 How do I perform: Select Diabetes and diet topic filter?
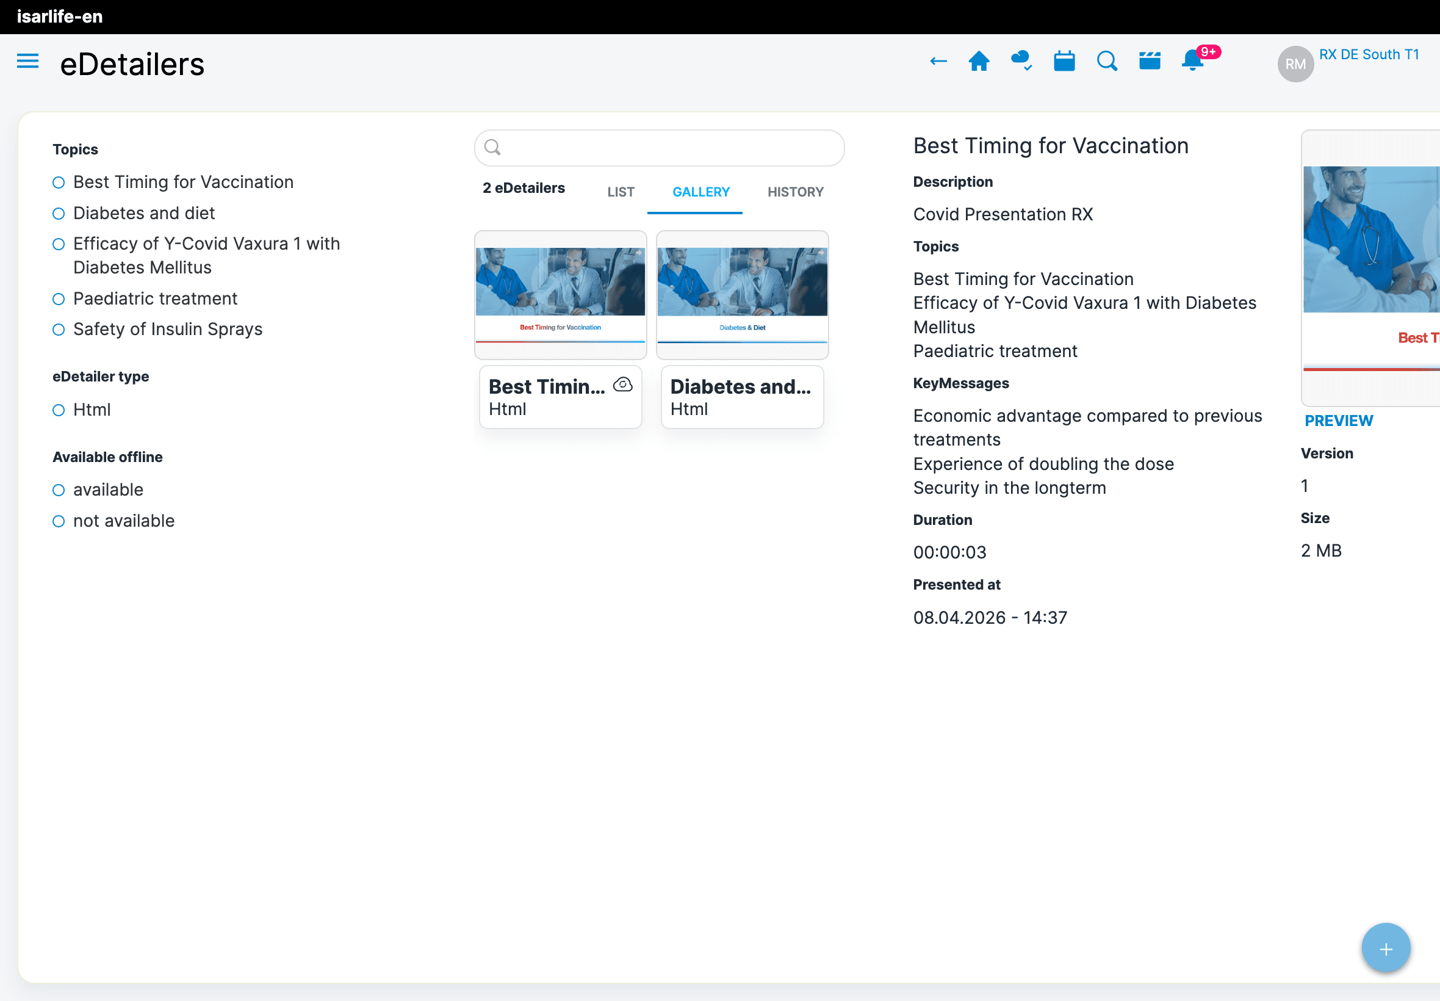tap(59, 214)
